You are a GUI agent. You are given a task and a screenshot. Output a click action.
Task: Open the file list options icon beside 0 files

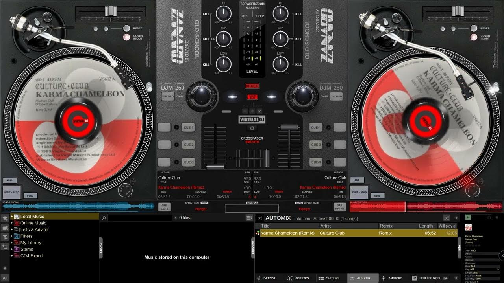pos(249,218)
